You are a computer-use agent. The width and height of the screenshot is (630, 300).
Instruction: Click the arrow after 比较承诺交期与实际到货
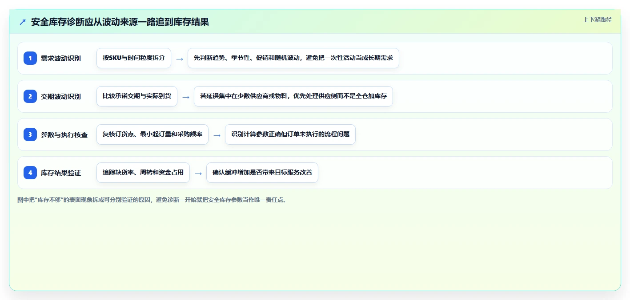pyautogui.click(x=186, y=97)
